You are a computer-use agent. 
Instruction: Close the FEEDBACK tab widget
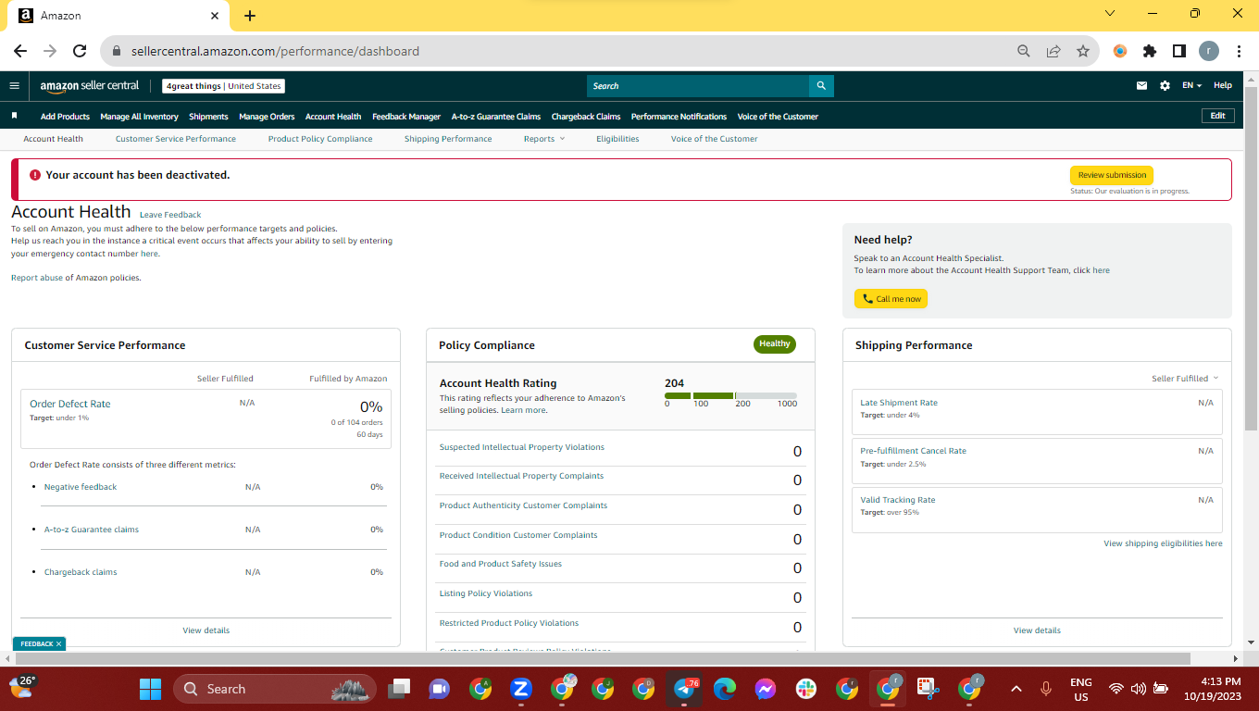pos(58,643)
